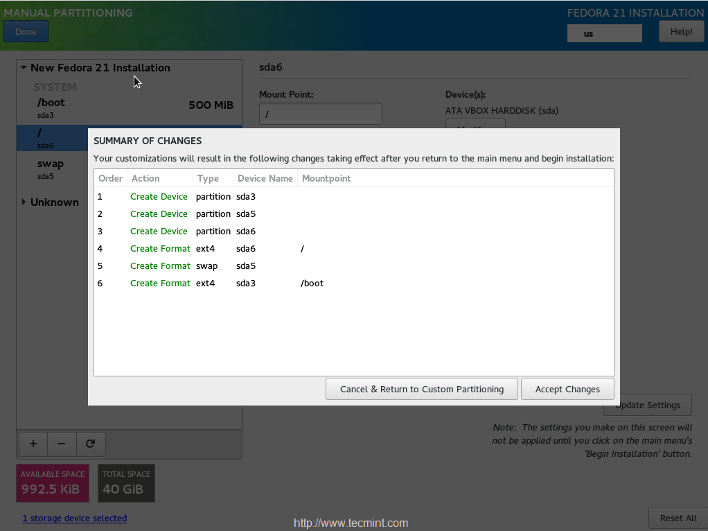
Task: Click the us keyboard layout indicator
Action: coord(604,33)
